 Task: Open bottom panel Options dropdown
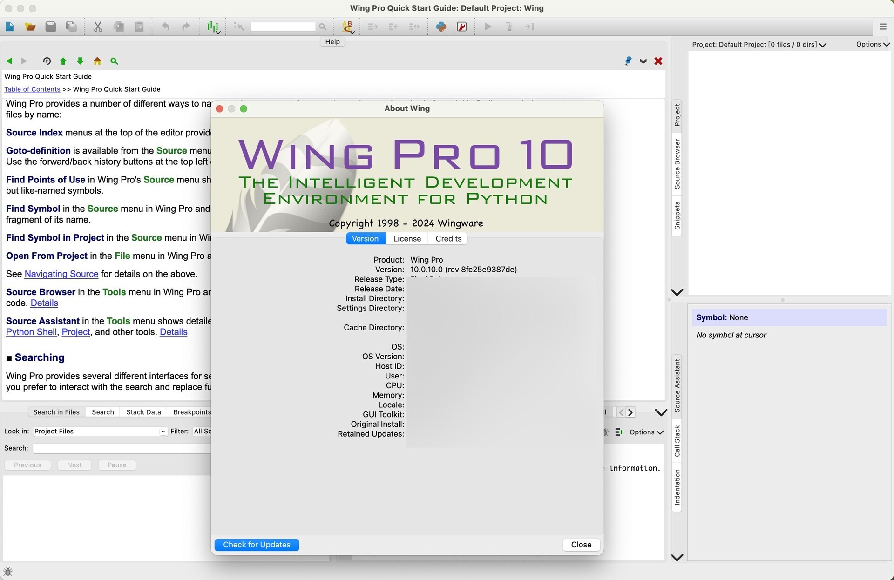tap(646, 432)
